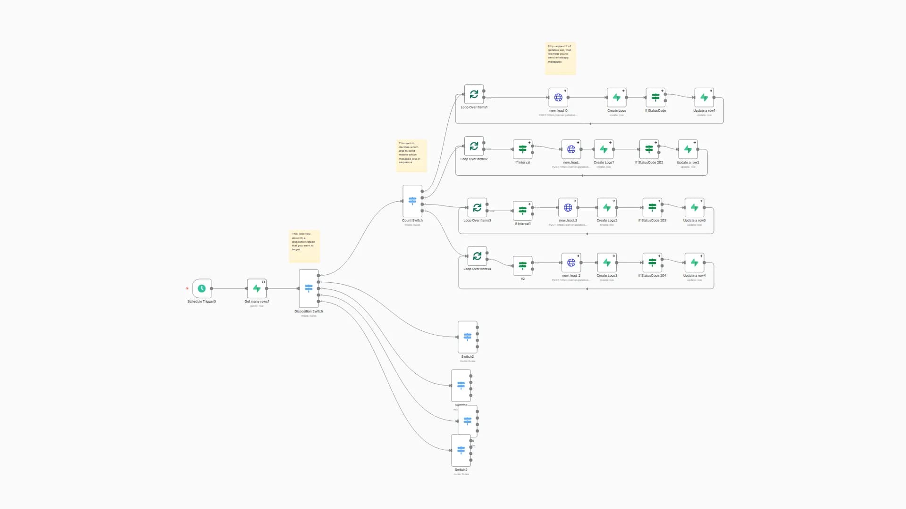Image resolution: width=906 pixels, height=509 pixels.
Task: Click the sticky note above new_lead_0
Action: [560, 58]
